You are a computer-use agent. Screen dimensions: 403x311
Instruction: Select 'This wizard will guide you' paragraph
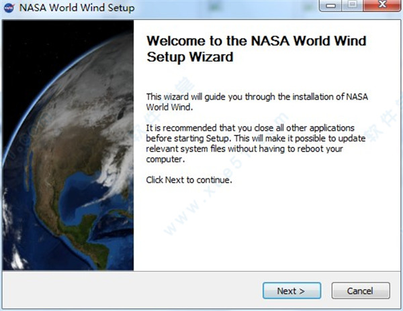click(257, 102)
